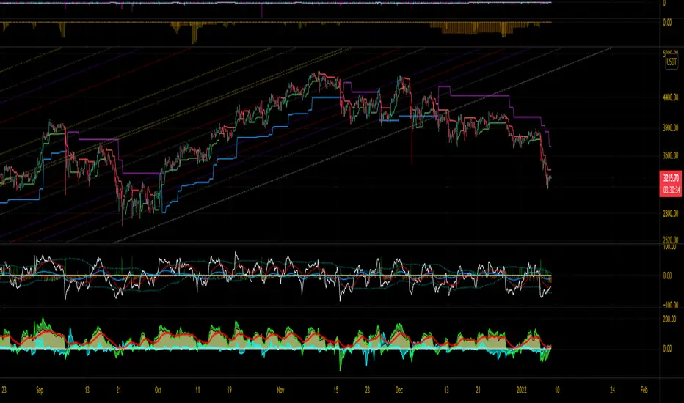Click the current price label 3215.70

click(671, 178)
